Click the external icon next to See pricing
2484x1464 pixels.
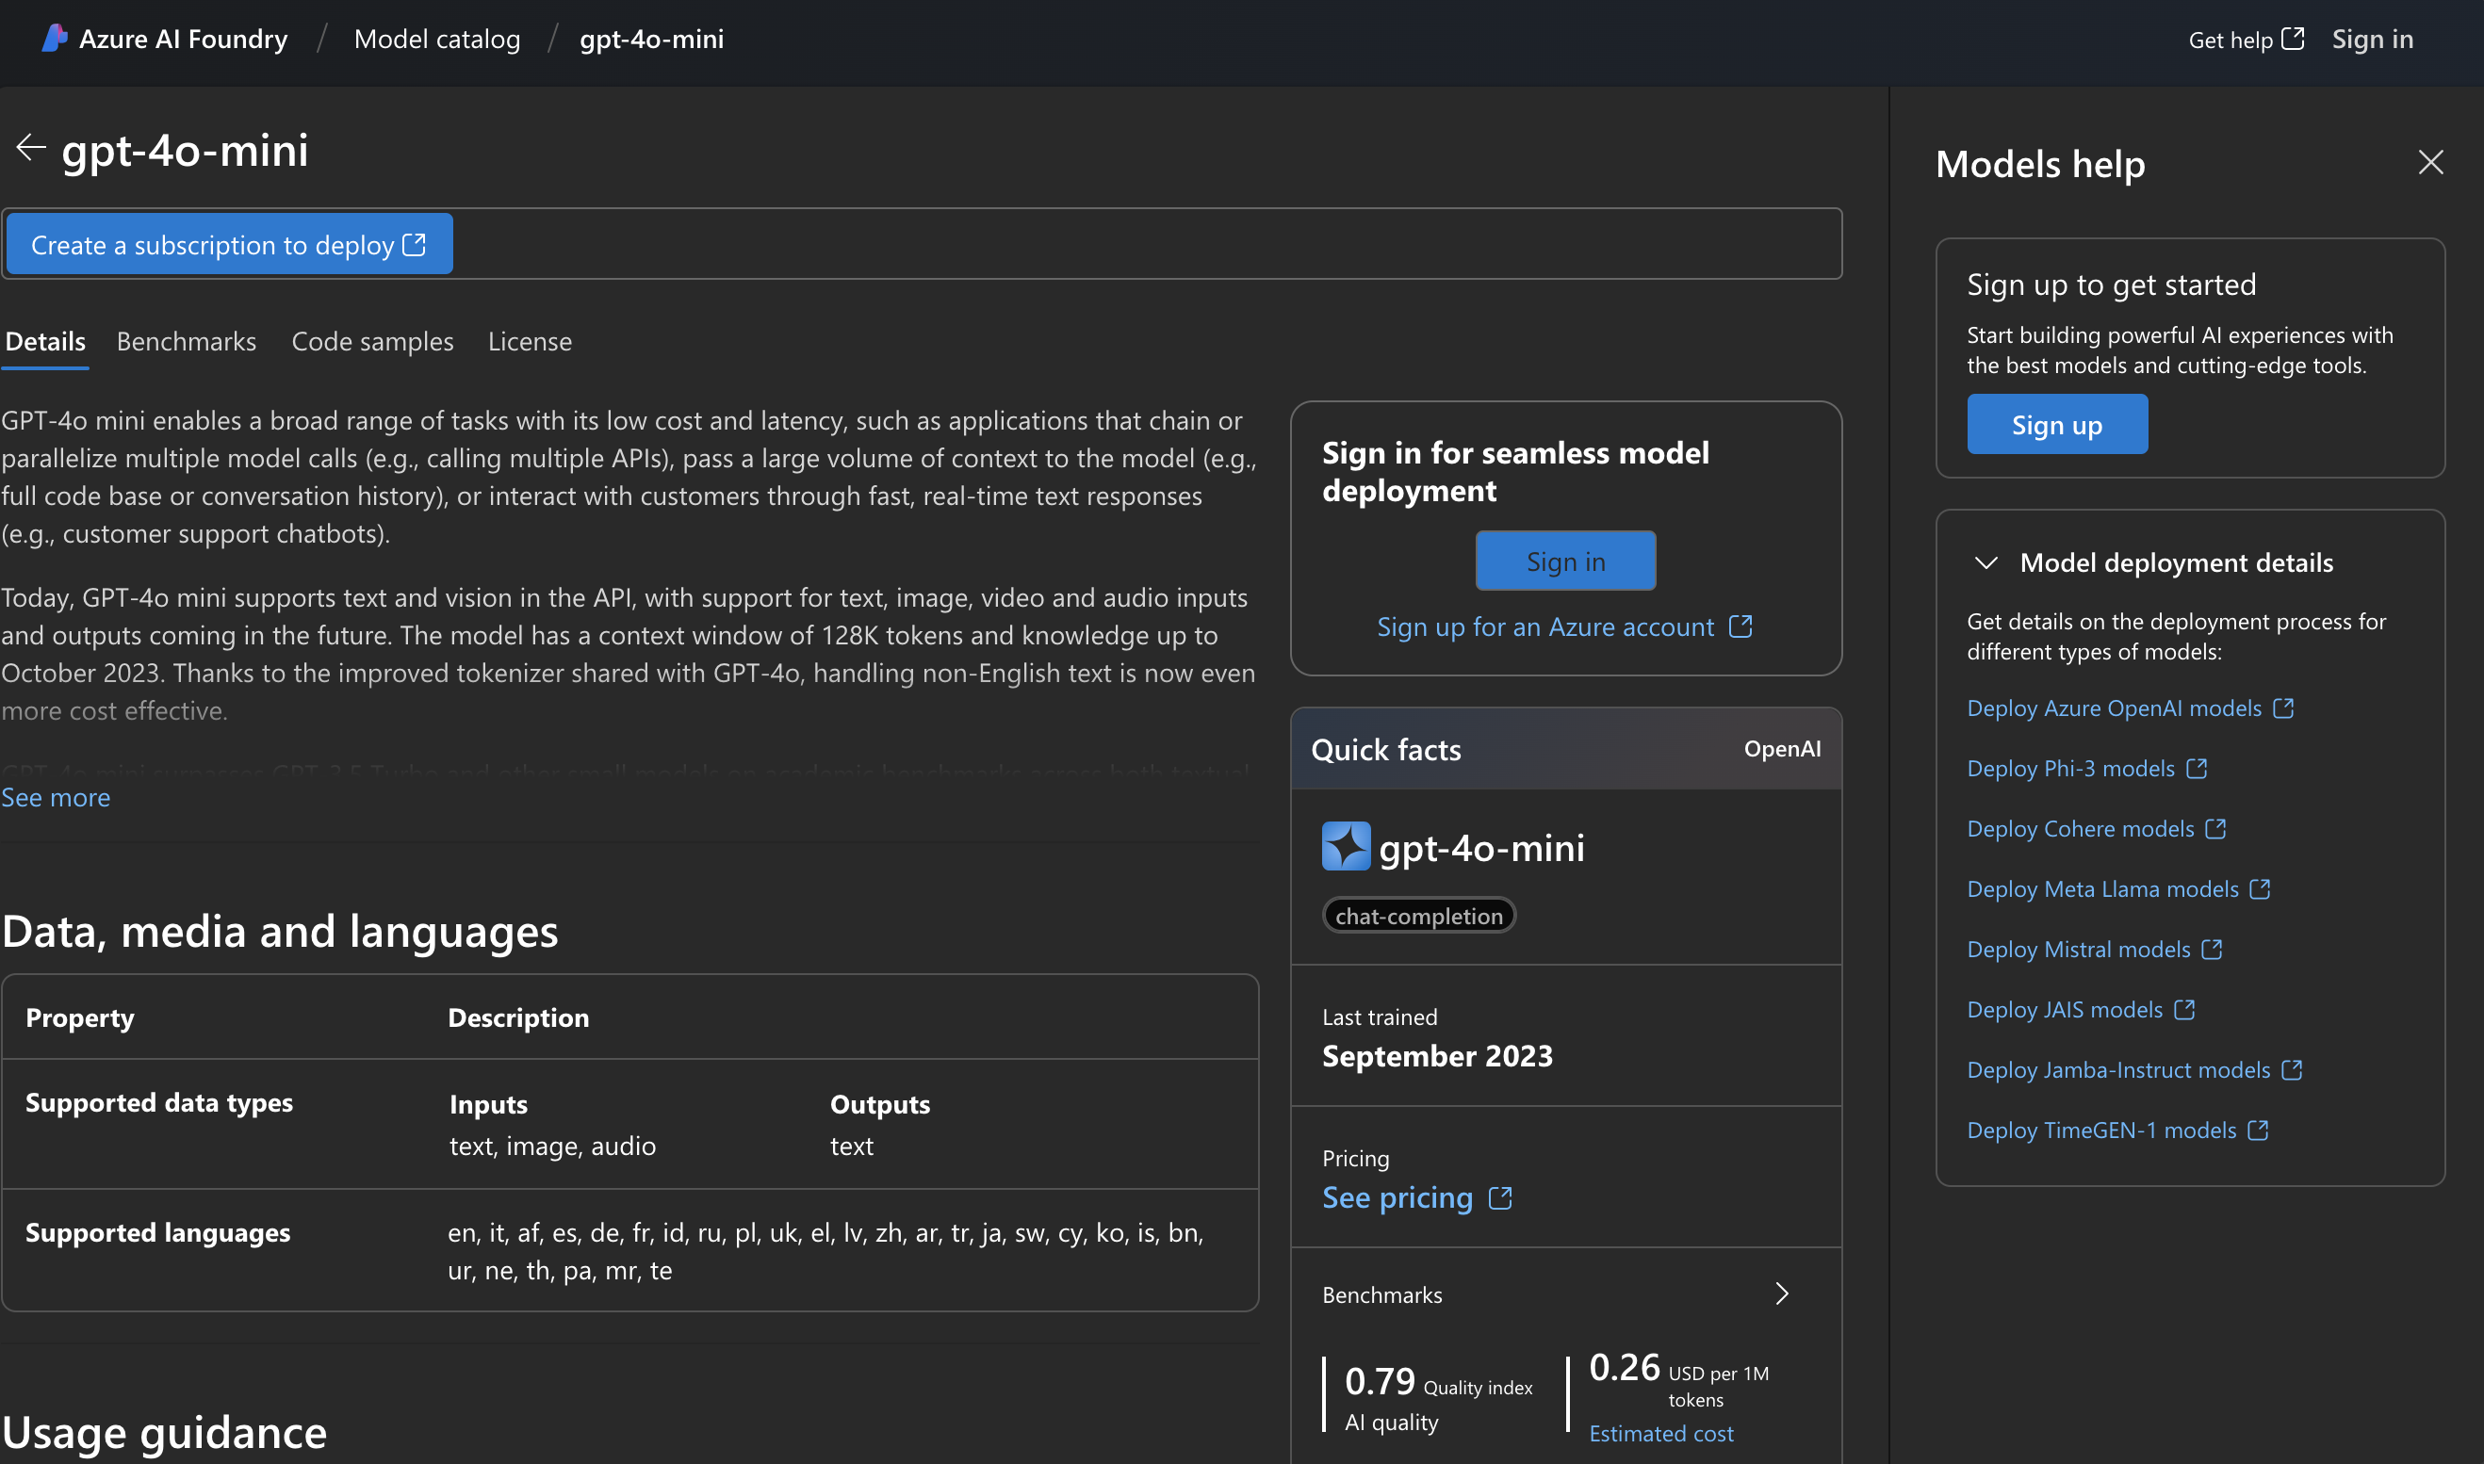[x=1499, y=1197]
